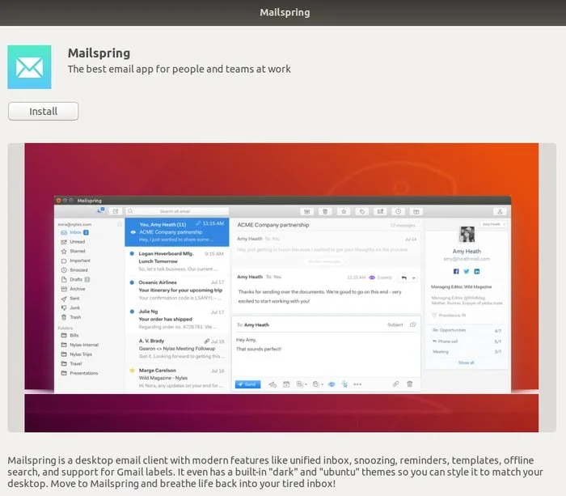Click the Search all email field
The height and width of the screenshot is (496, 566).
point(175,211)
